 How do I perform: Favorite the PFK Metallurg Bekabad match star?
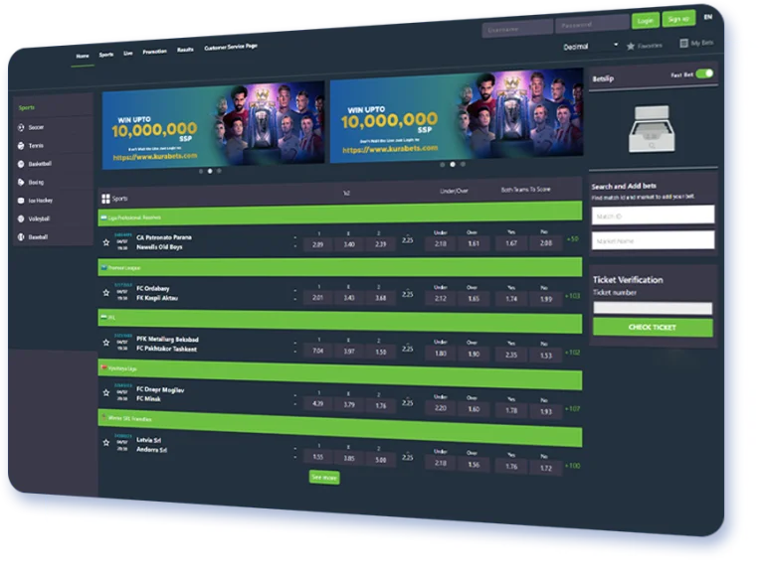106,343
